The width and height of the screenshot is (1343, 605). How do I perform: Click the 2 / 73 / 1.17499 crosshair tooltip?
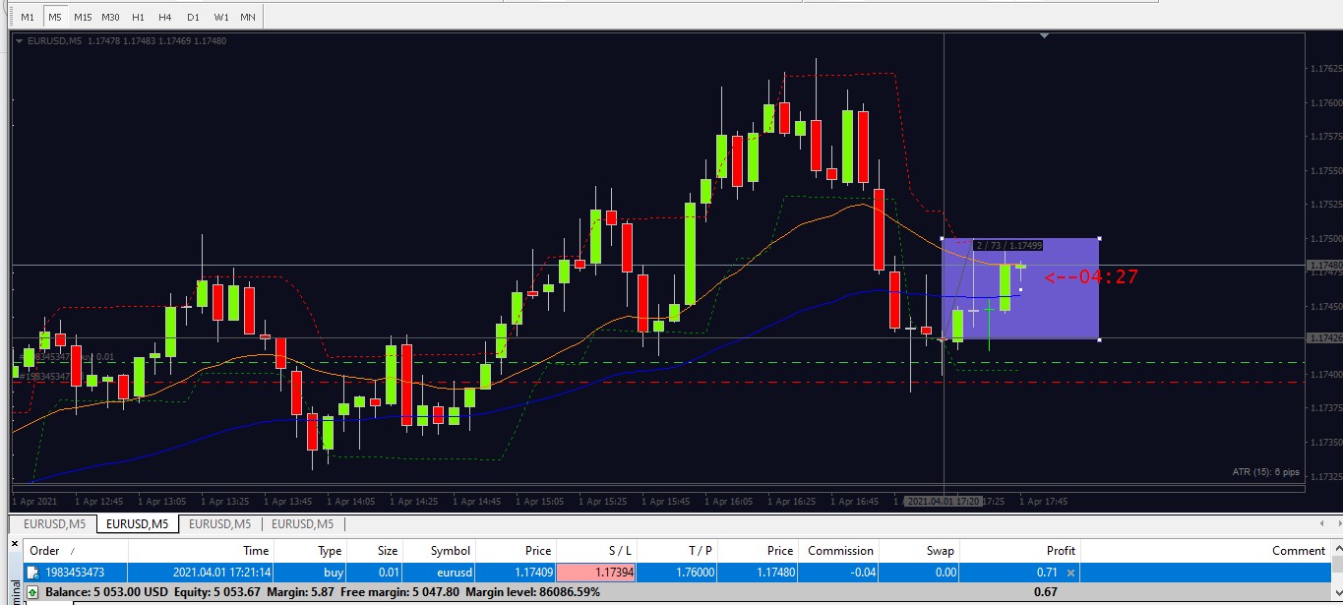click(x=1008, y=245)
